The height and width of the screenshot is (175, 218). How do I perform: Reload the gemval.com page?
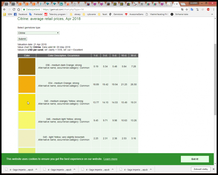(14, 10)
